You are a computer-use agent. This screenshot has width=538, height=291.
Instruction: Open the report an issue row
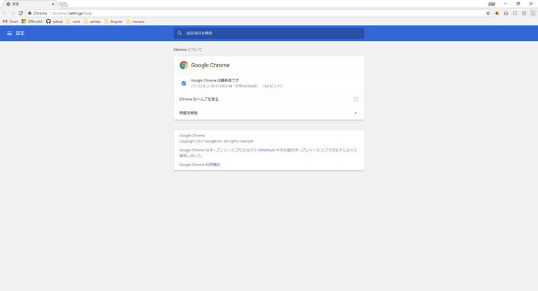click(268, 113)
